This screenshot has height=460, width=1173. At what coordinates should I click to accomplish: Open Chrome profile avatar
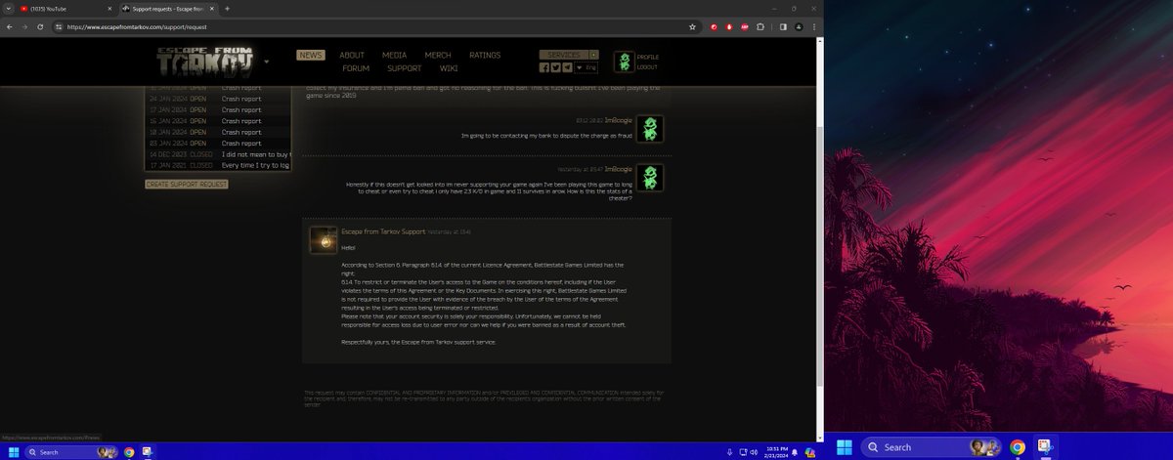tap(798, 26)
